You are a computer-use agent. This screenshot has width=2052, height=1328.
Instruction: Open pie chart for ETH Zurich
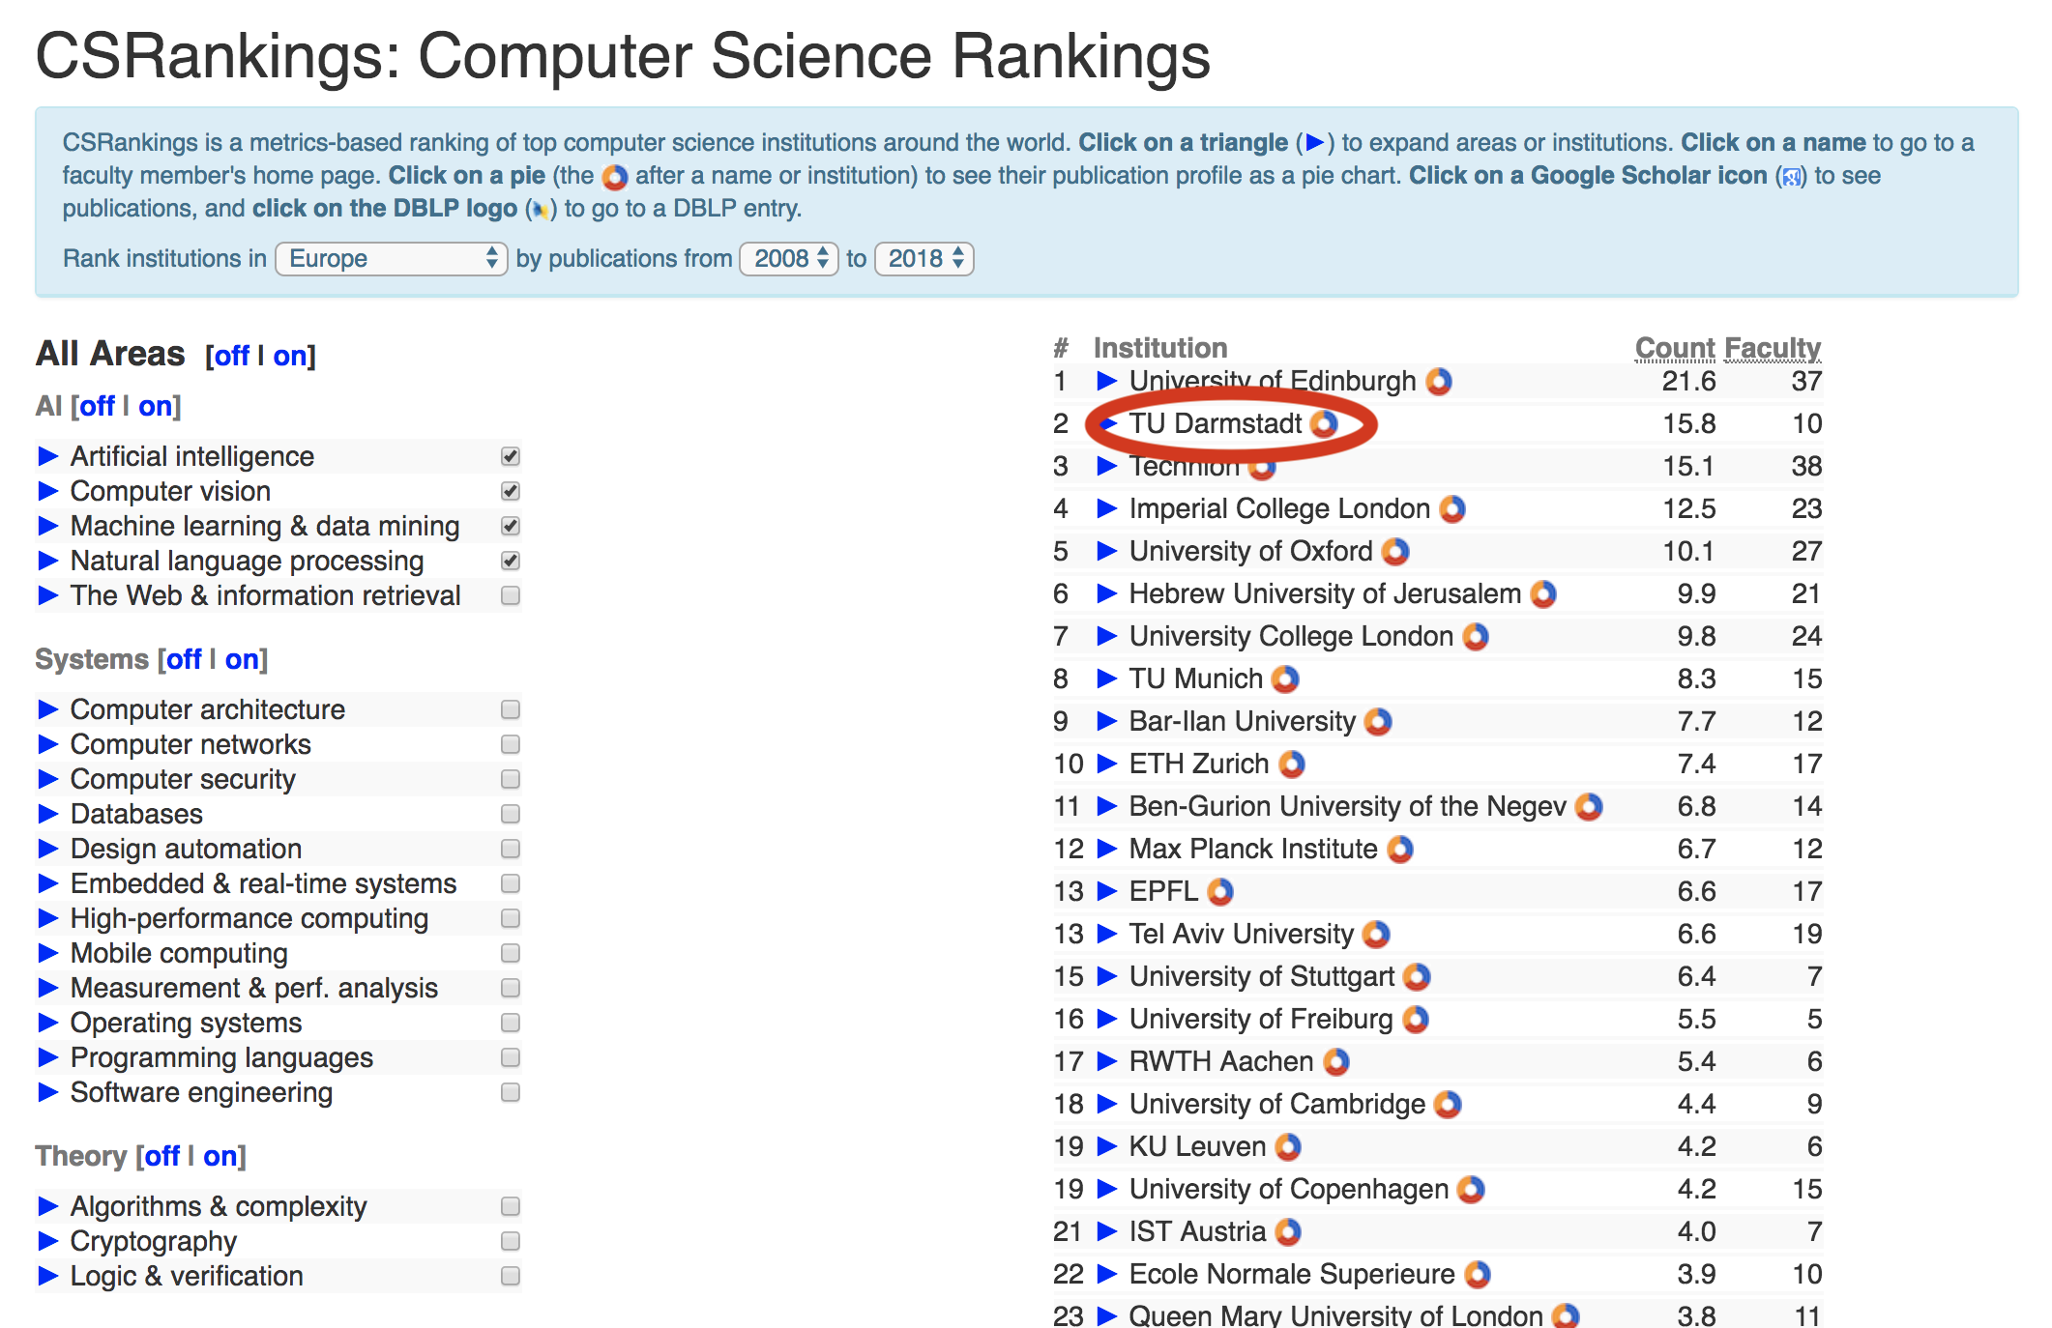coord(1292,764)
